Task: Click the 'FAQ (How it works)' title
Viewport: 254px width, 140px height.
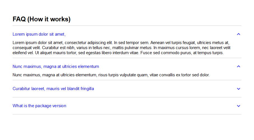Action: pos(41,19)
